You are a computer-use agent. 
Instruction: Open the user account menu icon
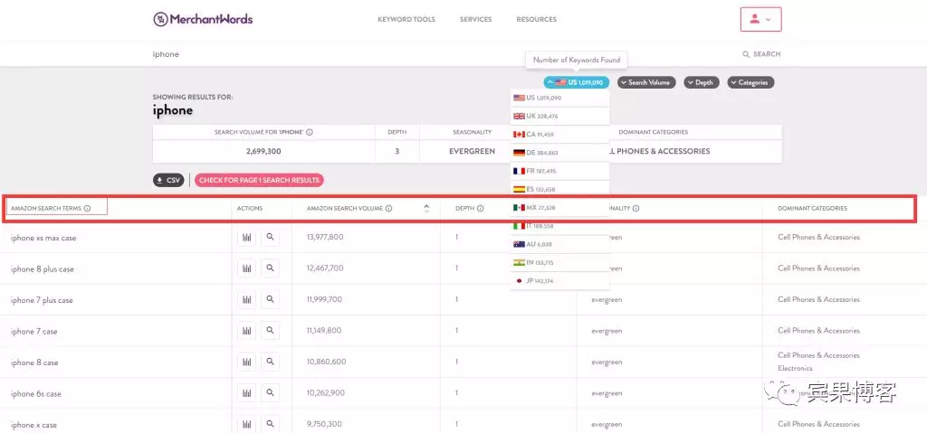754,19
